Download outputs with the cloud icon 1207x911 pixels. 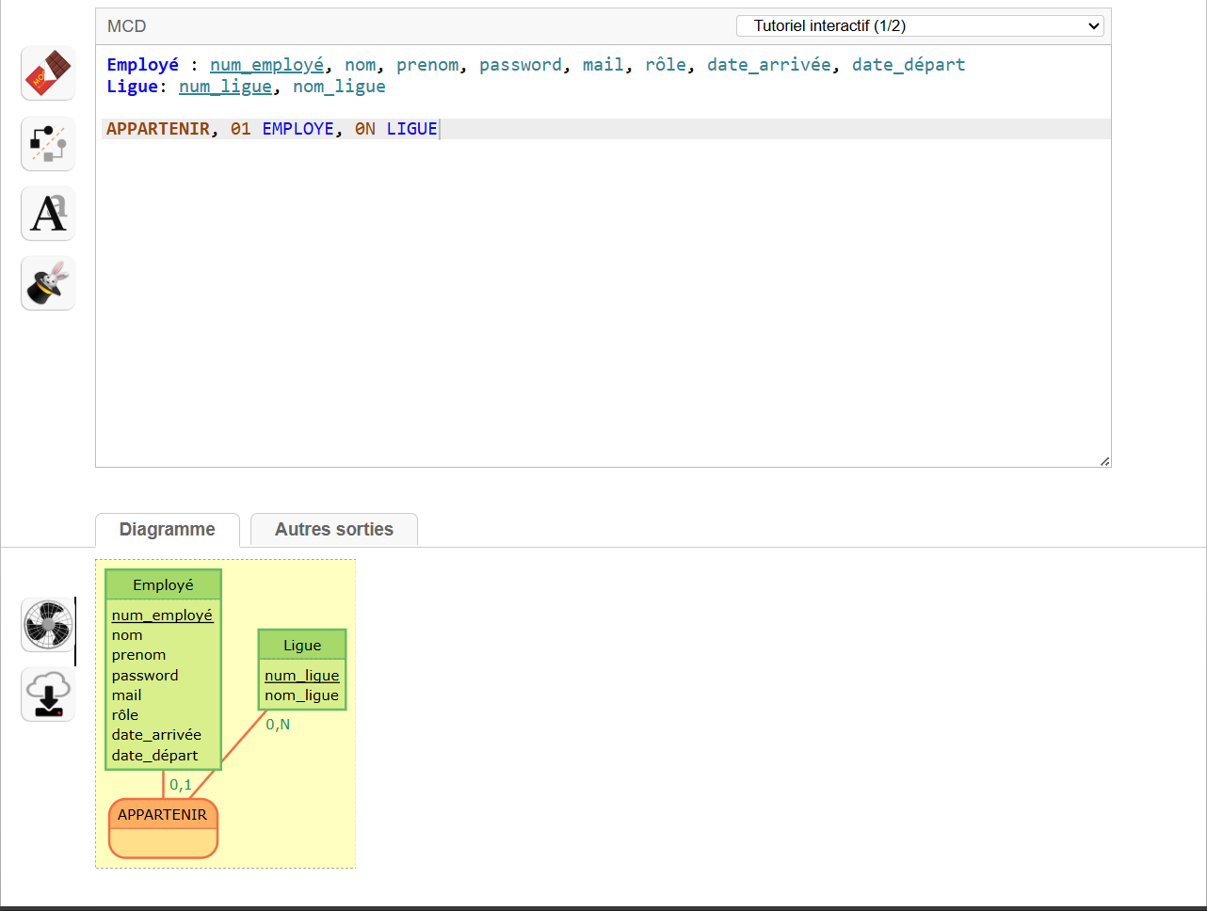tap(48, 695)
